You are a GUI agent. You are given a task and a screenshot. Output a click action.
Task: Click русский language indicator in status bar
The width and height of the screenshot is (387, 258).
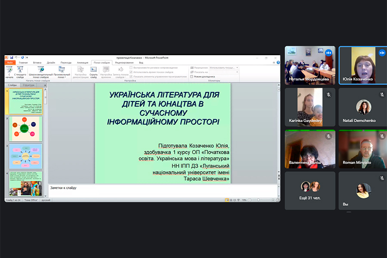click(46, 200)
